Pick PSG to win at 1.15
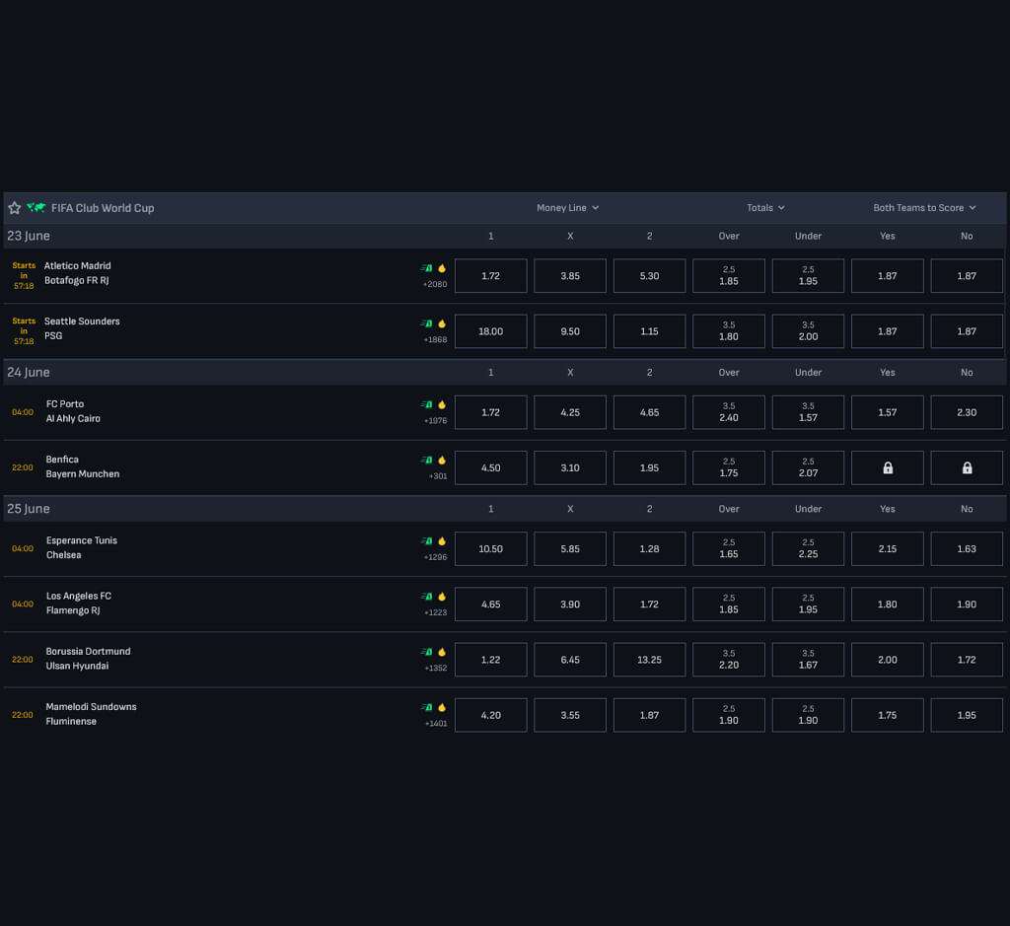Image resolution: width=1010 pixels, height=926 pixels. click(649, 331)
